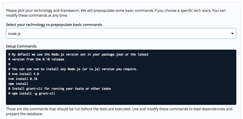Place cursor on 'nvm install 0.10' line
Screen dimensions: 243x119
pos(23,79)
